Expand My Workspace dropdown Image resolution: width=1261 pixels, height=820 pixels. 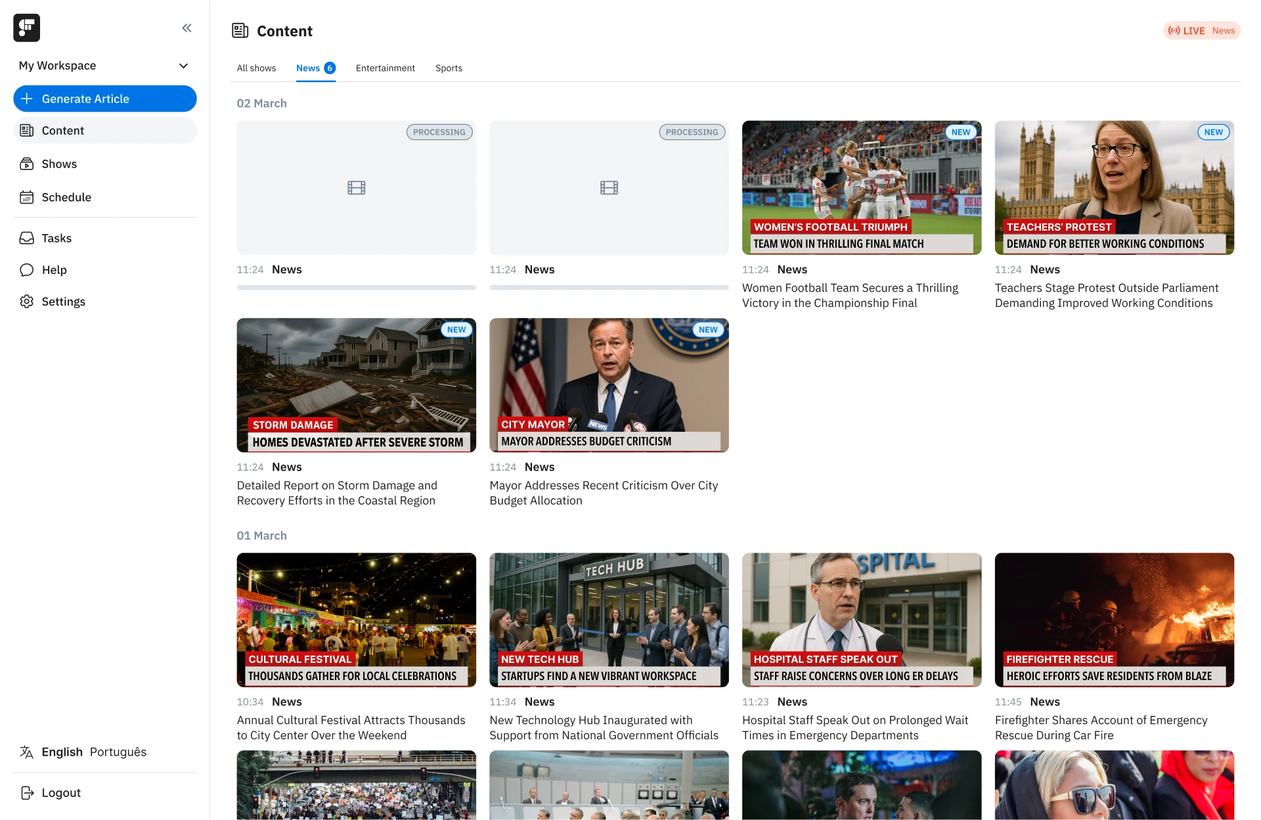[x=183, y=66]
